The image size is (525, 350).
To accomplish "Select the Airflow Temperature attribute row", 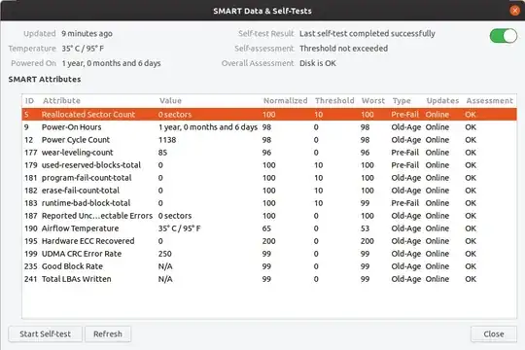I will coord(269,228).
